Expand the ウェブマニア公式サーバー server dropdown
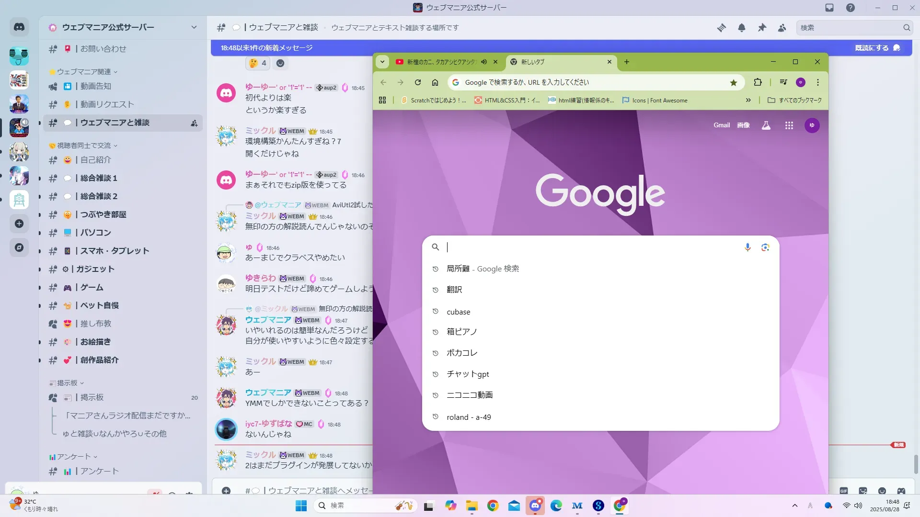The height and width of the screenshot is (517, 920). [x=194, y=27]
